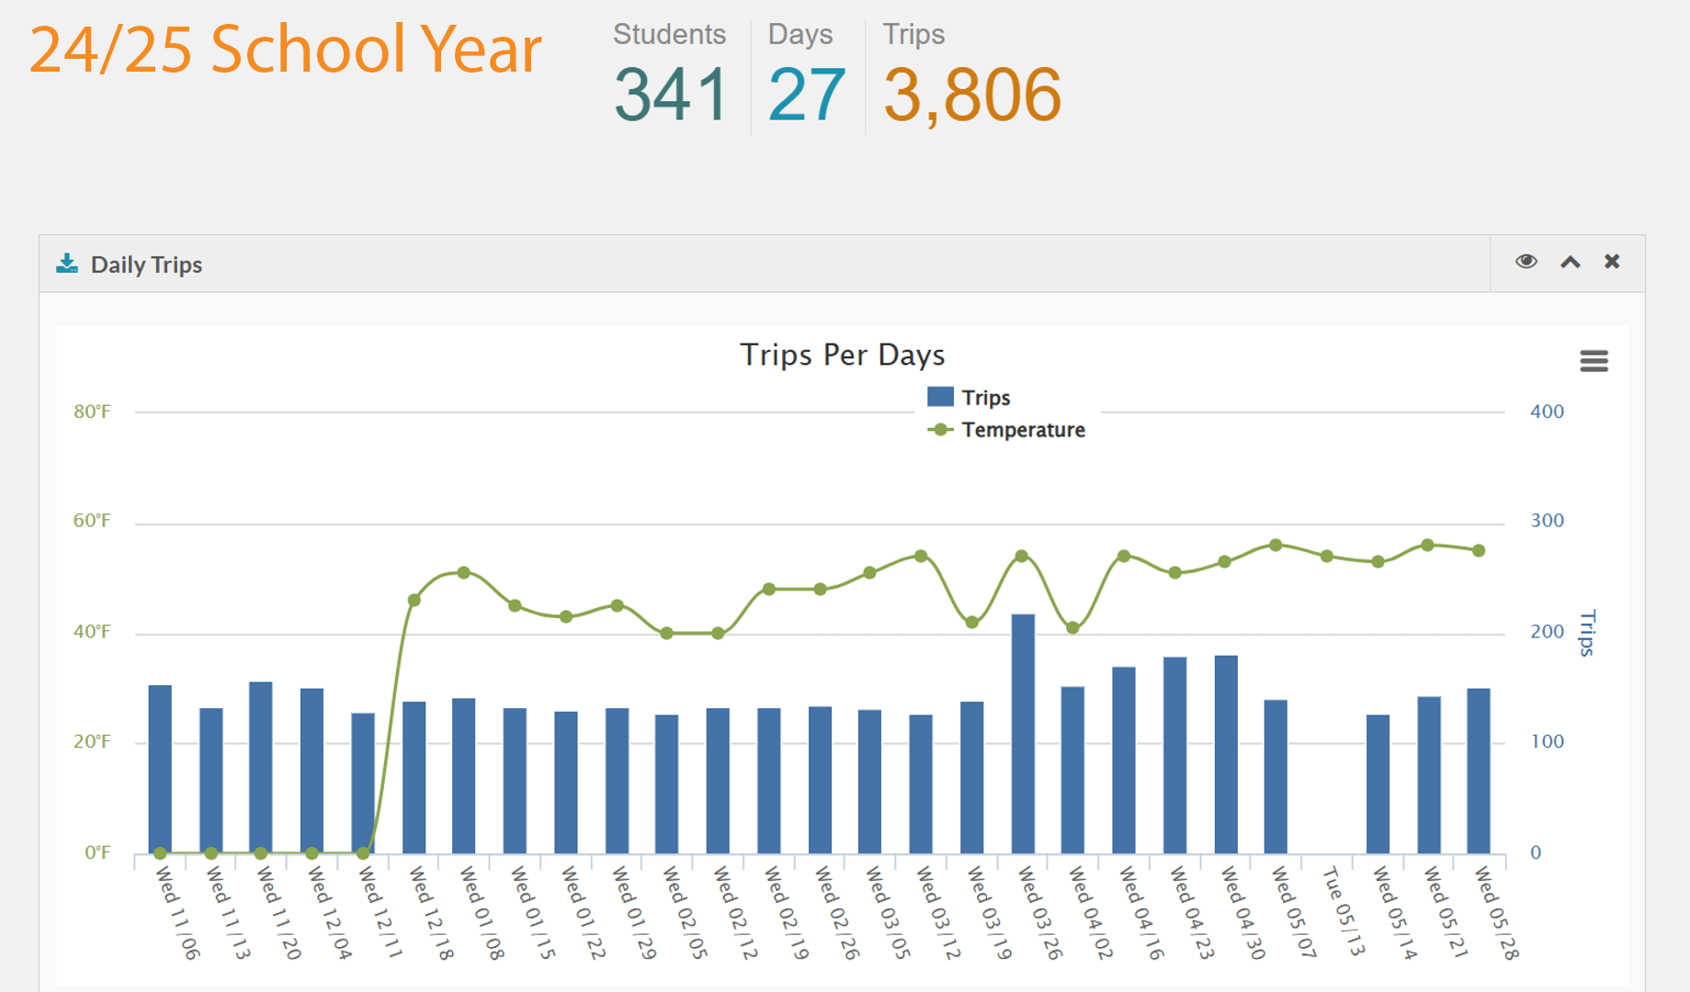Click the Daily Trips download icon

pyautogui.click(x=67, y=265)
